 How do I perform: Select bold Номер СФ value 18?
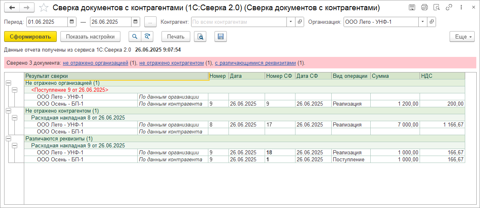click(x=280, y=152)
